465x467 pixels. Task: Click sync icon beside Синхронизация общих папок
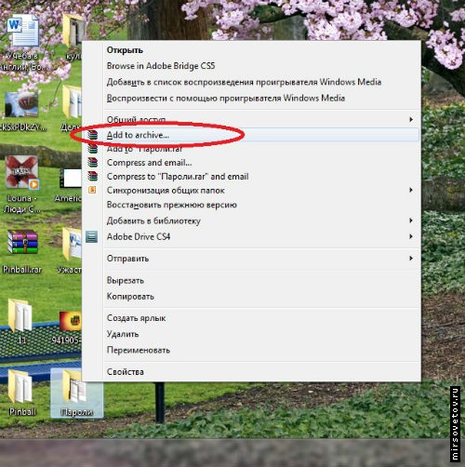coord(92,190)
